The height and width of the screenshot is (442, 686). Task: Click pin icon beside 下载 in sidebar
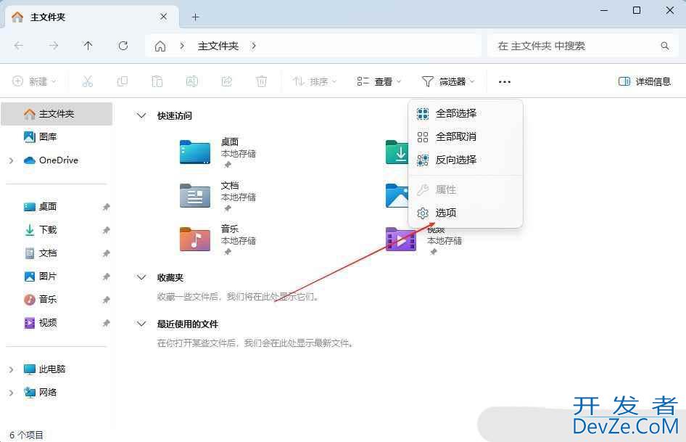[106, 230]
